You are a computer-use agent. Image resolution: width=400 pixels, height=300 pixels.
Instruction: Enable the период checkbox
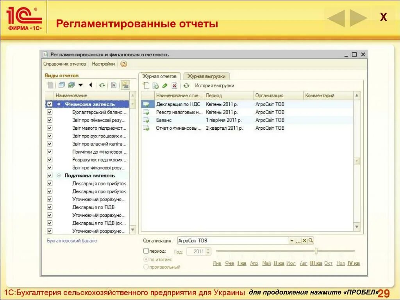pos(146,251)
